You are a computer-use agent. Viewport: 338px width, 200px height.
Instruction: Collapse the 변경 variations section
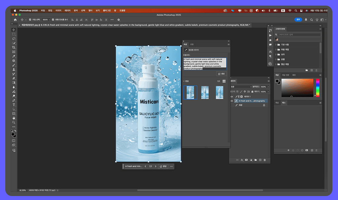point(184,81)
